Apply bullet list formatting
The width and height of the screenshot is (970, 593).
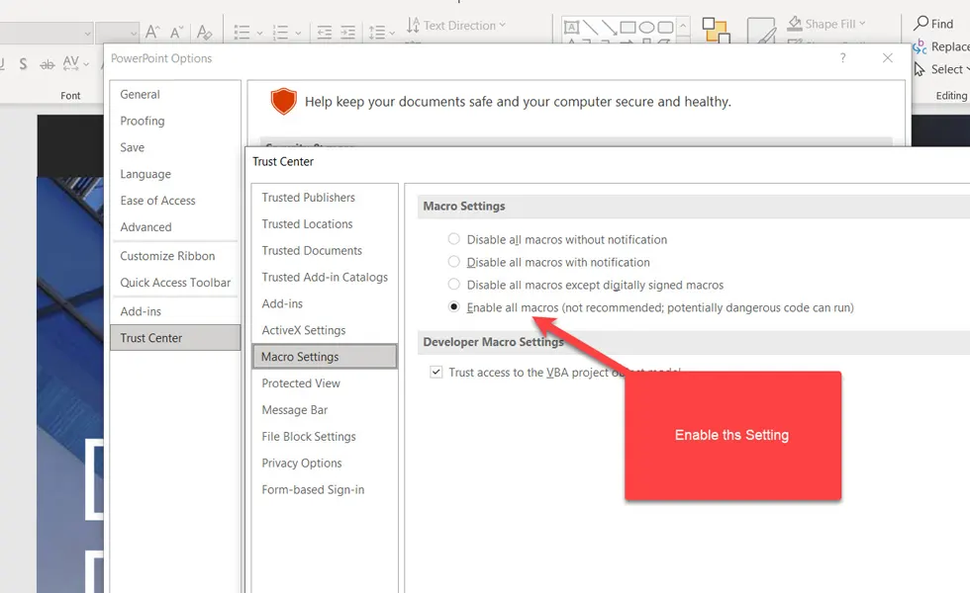coord(242,32)
